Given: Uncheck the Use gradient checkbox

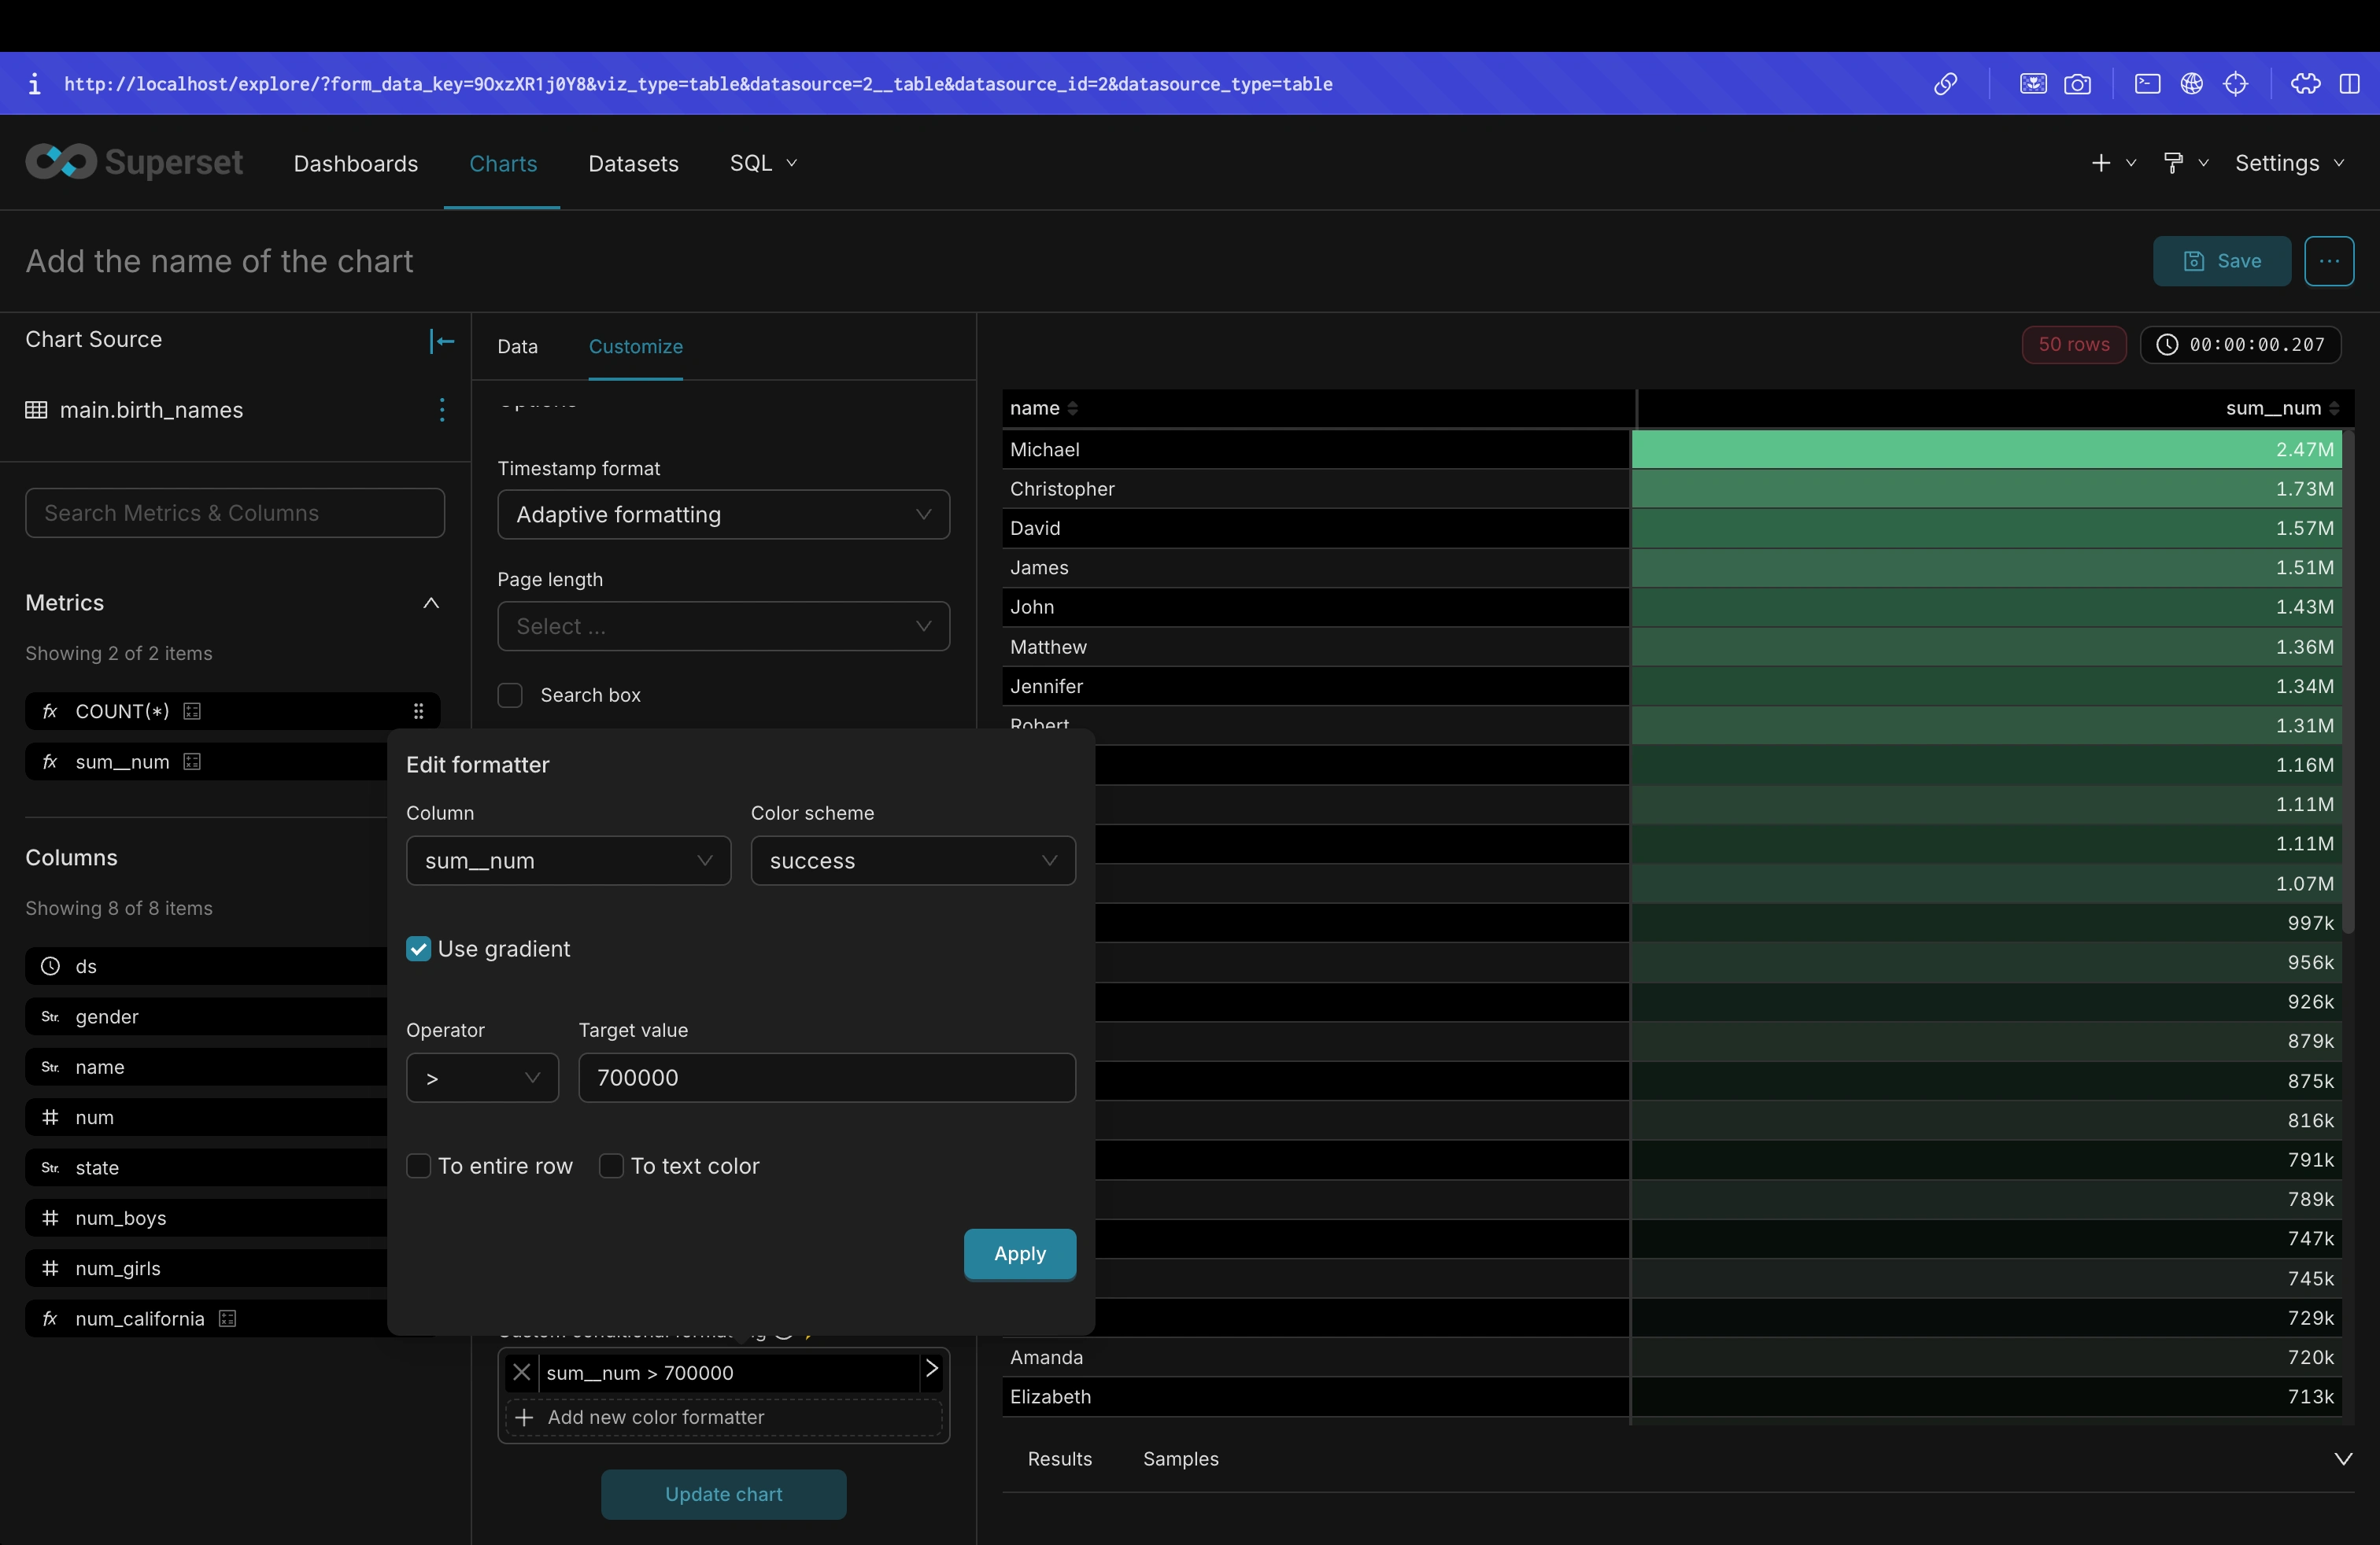Looking at the screenshot, I should 419,949.
